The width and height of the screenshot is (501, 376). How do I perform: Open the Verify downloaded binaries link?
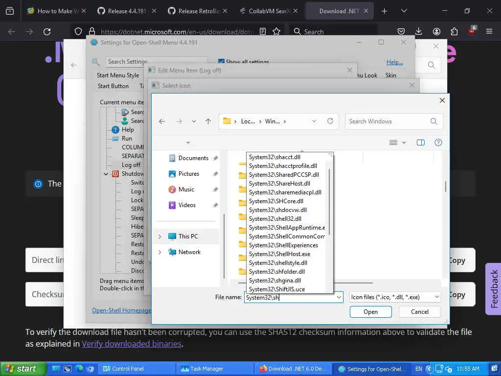click(132, 344)
